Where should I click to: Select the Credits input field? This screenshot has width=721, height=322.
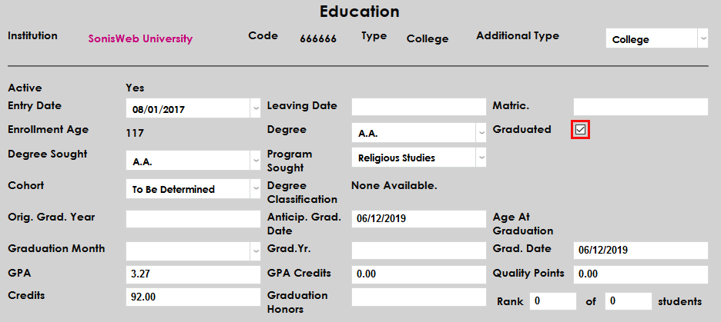193,297
